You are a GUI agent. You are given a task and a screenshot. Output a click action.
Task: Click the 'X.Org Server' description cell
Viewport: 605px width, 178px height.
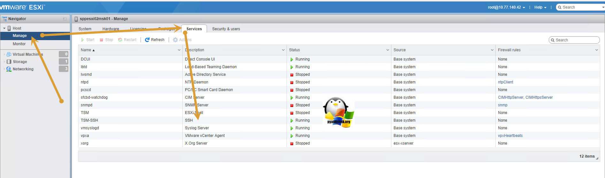[x=196, y=143]
